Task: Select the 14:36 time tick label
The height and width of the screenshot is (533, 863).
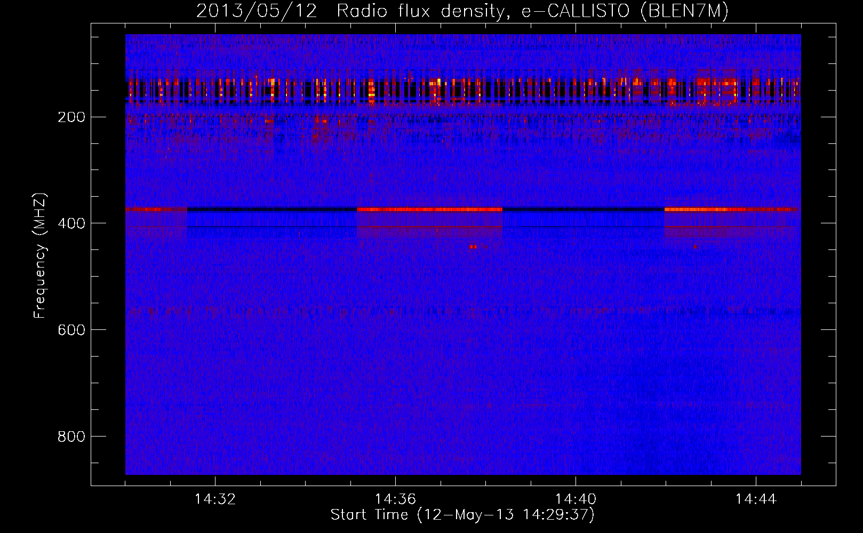Action: [395, 499]
